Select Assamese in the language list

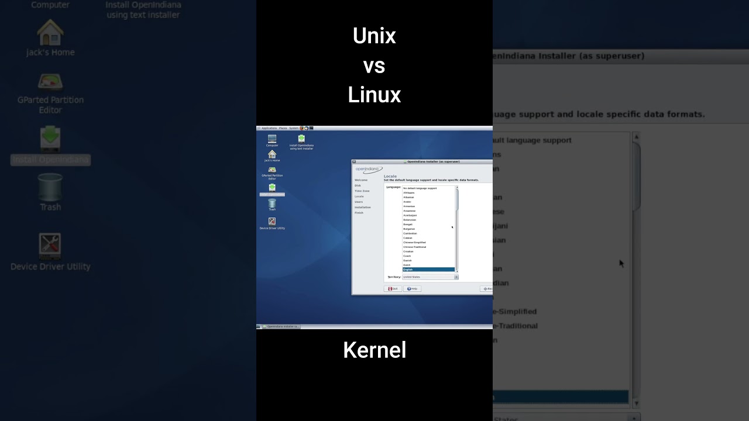428,211
